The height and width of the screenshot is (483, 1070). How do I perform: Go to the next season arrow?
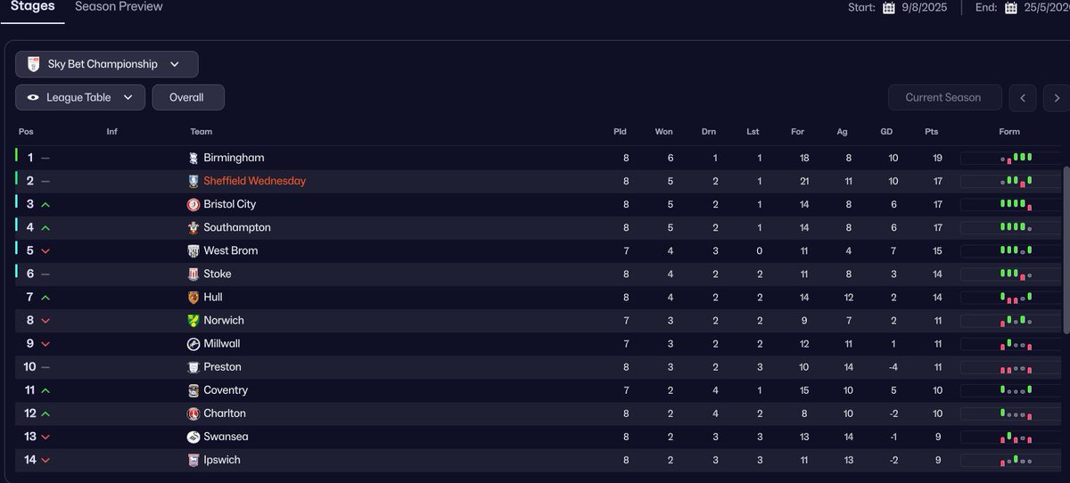[x=1057, y=98]
